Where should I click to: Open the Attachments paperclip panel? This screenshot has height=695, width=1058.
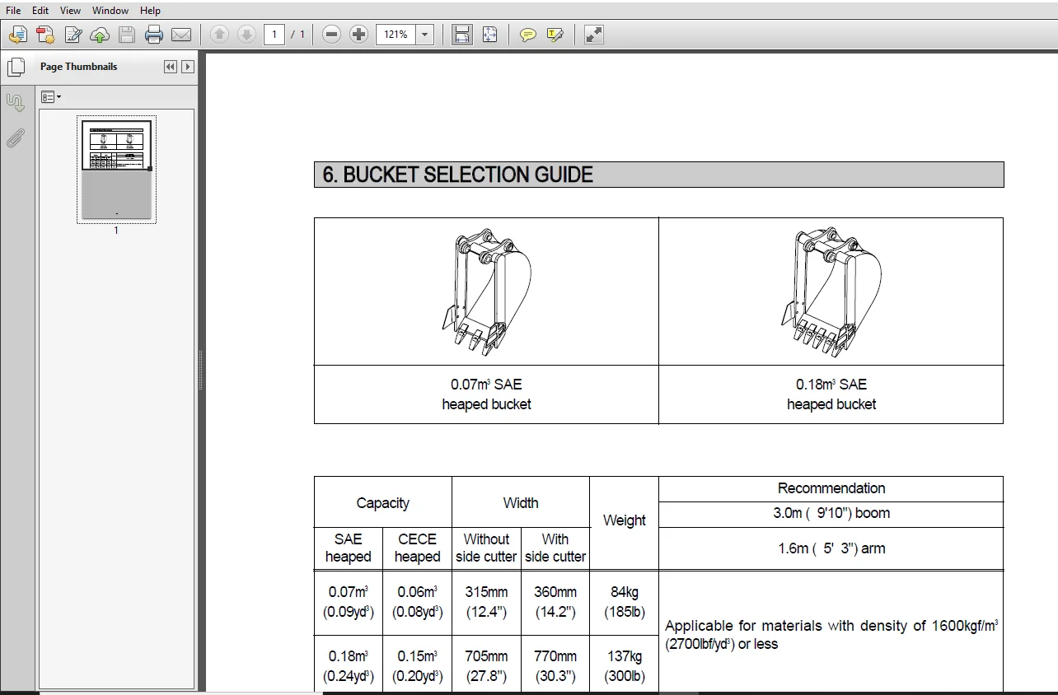tap(16, 138)
